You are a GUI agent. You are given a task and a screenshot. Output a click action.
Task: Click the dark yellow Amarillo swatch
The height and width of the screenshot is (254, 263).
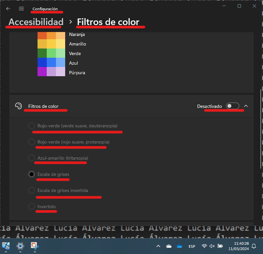tap(42, 44)
